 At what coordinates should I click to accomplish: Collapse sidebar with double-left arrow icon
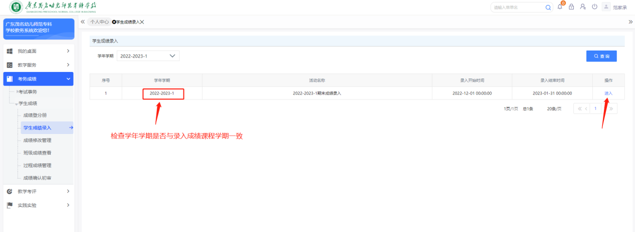(x=83, y=22)
